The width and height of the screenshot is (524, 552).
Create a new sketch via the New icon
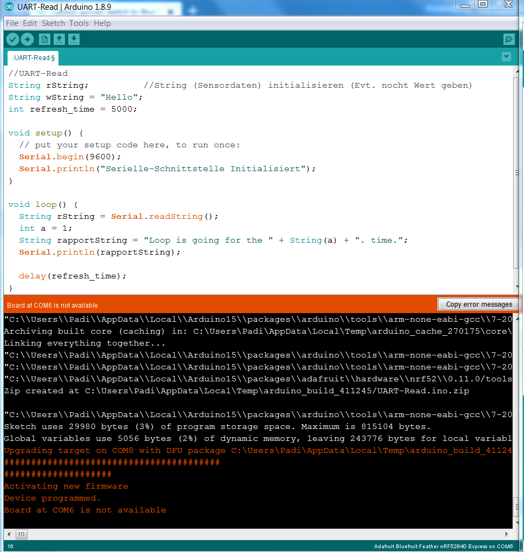(44, 39)
